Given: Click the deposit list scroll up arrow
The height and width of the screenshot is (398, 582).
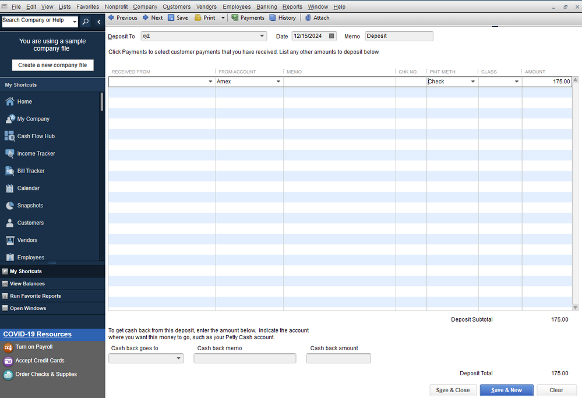Looking at the screenshot, I should (576, 79).
